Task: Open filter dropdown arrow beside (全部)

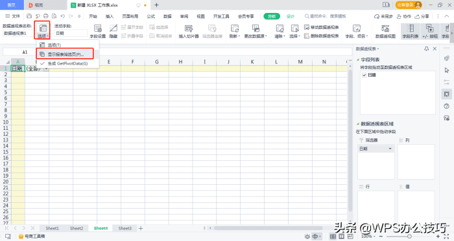Action: [46, 69]
